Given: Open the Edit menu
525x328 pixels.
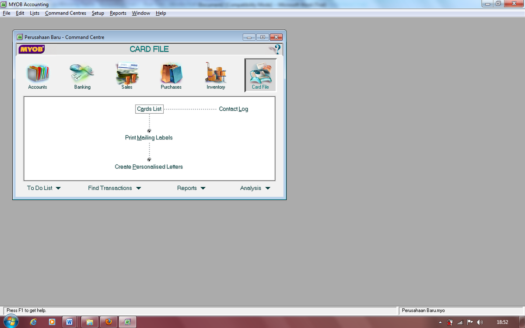Looking at the screenshot, I should click(x=20, y=13).
